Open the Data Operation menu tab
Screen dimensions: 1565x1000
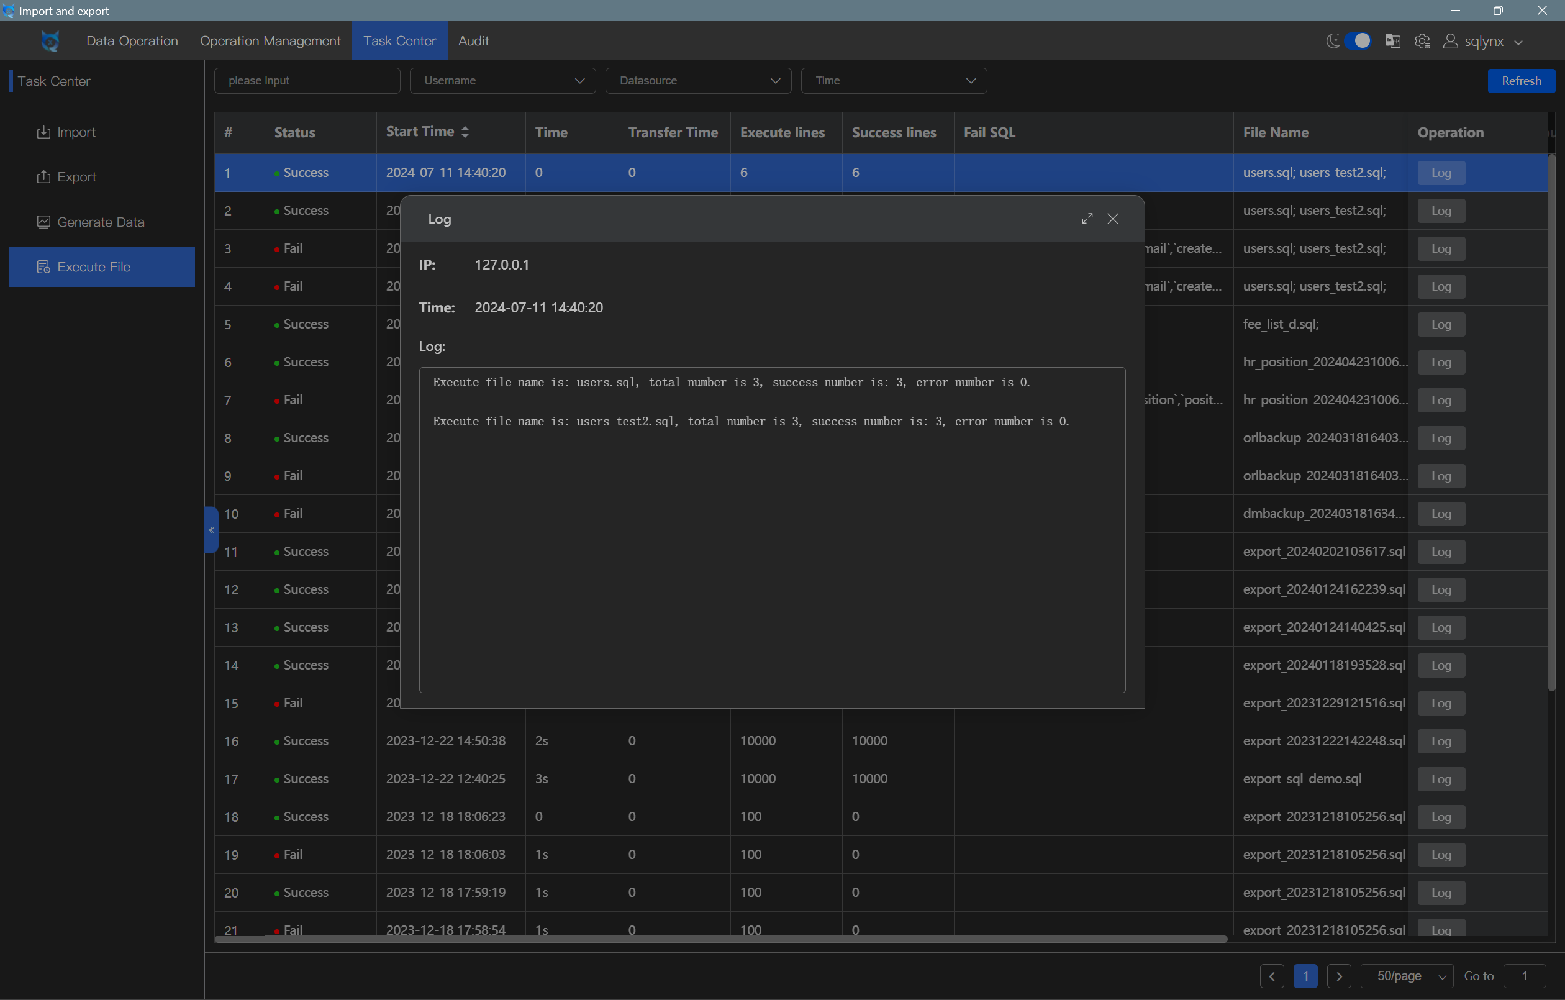tap(132, 41)
